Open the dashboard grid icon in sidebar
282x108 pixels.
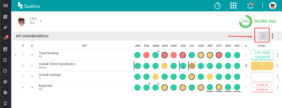pos(6,17)
